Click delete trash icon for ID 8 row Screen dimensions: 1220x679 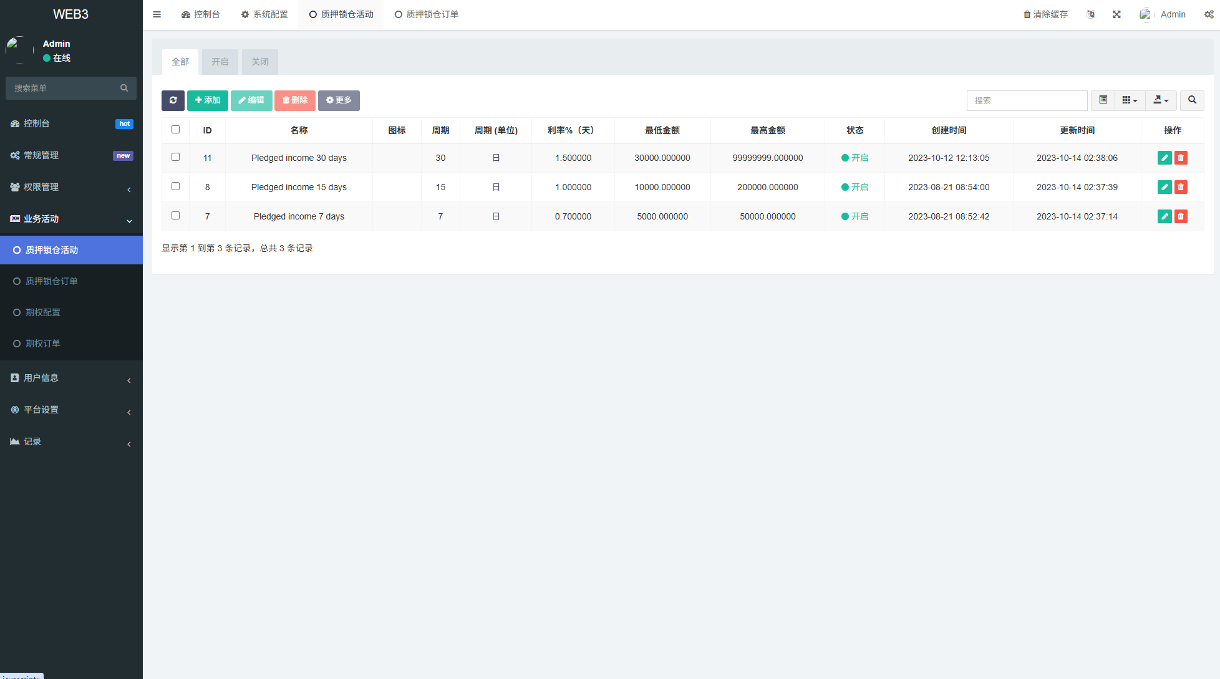[x=1181, y=187]
